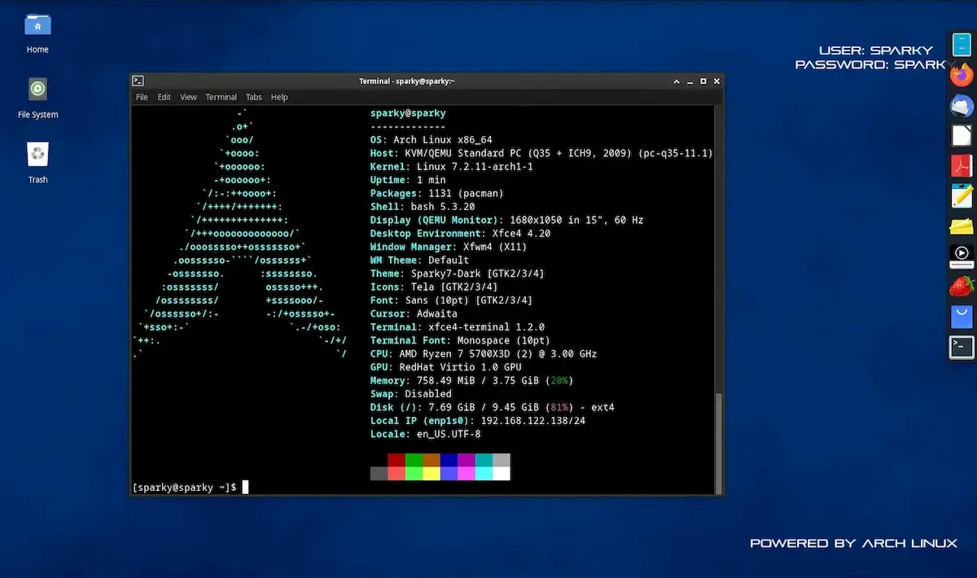Click the CPU line showing AMD Ryzen 7 5700X3D

(484, 353)
